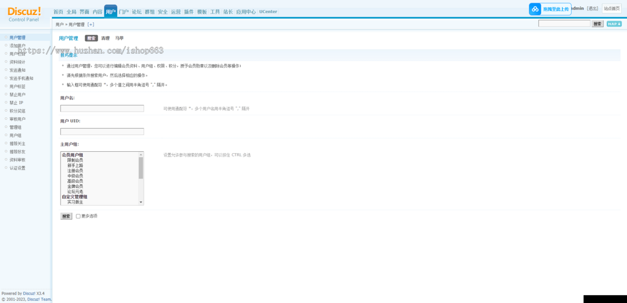
Task: Click the 退出 logout link
Action: pyautogui.click(x=593, y=8)
